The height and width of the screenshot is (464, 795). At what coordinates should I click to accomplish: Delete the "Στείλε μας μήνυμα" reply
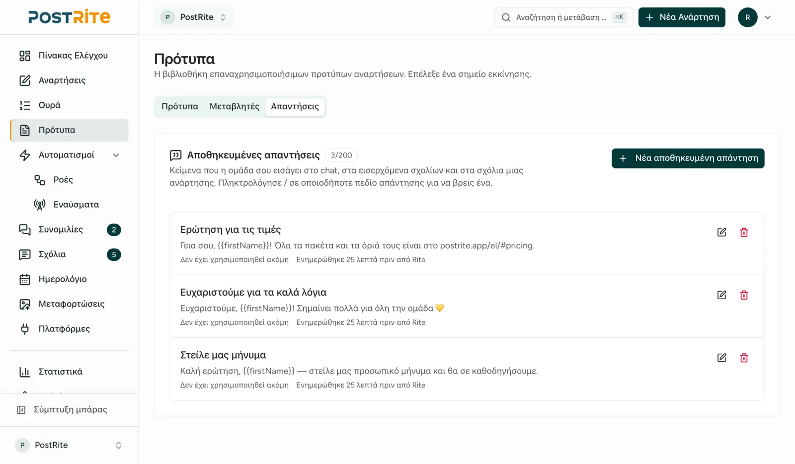click(744, 358)
